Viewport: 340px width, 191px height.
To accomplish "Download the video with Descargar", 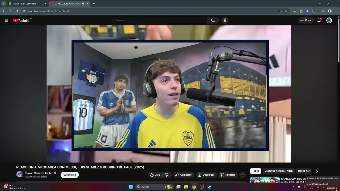I will [206, 175].
